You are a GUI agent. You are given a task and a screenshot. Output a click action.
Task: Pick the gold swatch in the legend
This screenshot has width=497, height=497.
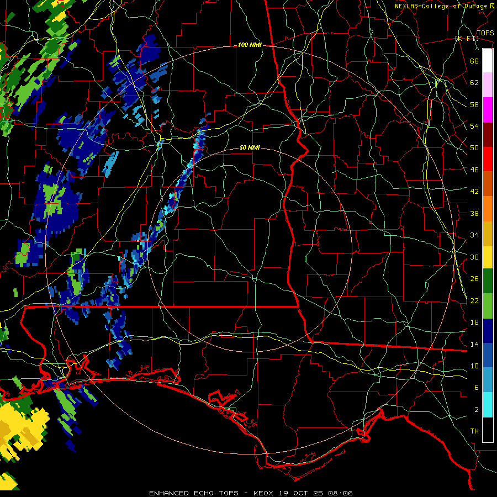tap(488, 234)
